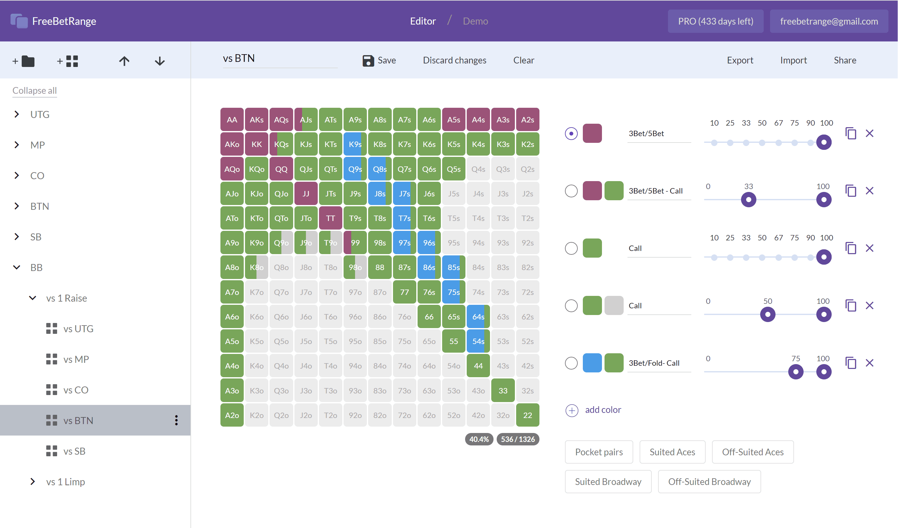Move item up with arrow icon
The width and height of the screenshot is (898, 528).
pyautogui.click(x=124, y=61)
